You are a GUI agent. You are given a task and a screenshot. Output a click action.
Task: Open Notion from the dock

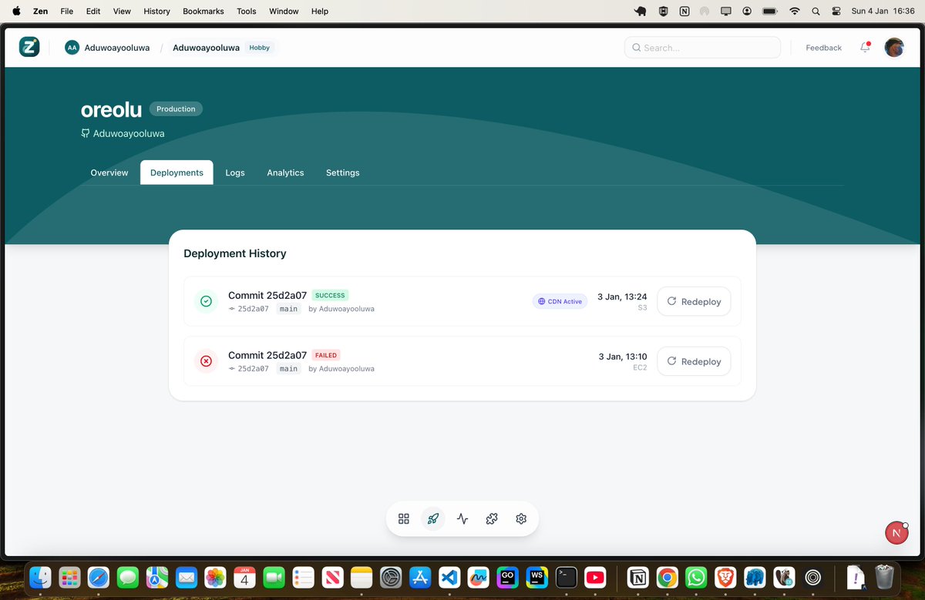tap(637, 577)
